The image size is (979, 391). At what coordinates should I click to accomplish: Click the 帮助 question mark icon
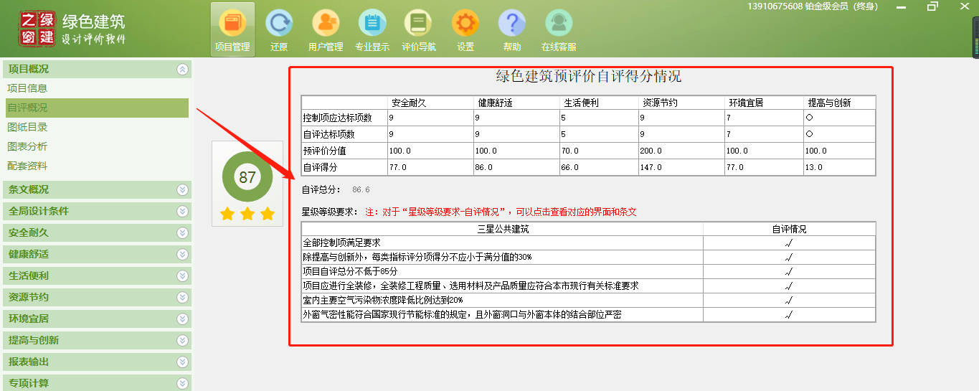(x=512, y=29)
